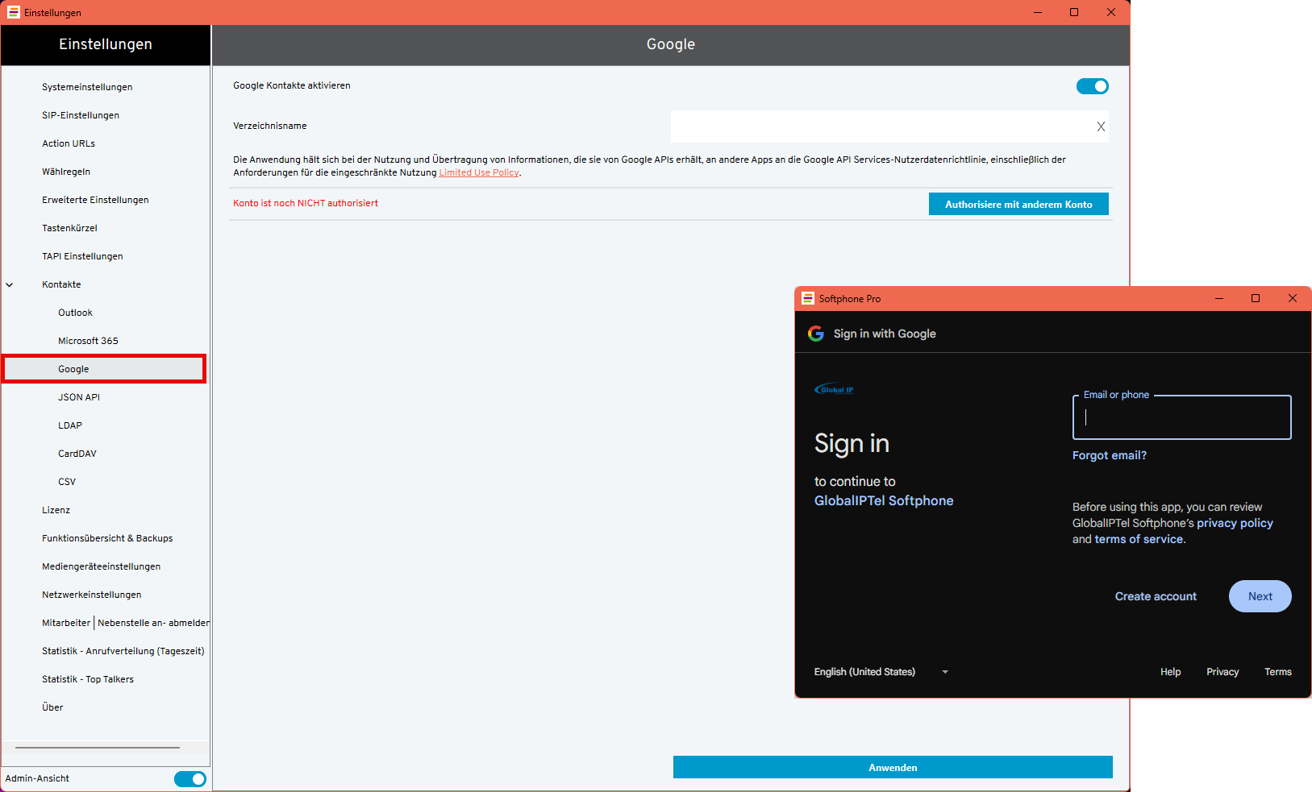The height and width of the screenshot is (792, 1312).
Task: Clear the Verzeichnisname field with X icon
Action: pyautogui.click(x=1101, y=126)
